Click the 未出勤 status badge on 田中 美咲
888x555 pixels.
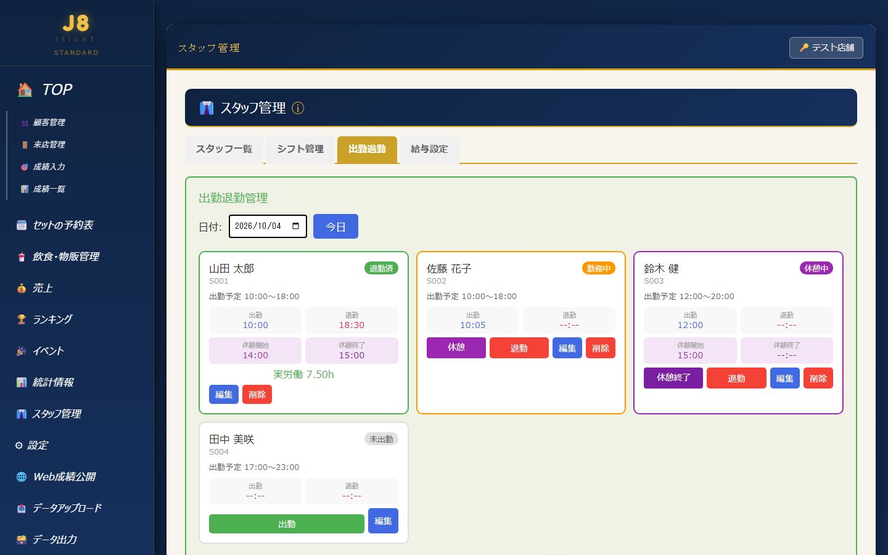tap(381, 439)
